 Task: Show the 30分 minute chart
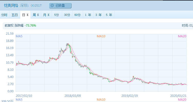(x=67, y=15)
